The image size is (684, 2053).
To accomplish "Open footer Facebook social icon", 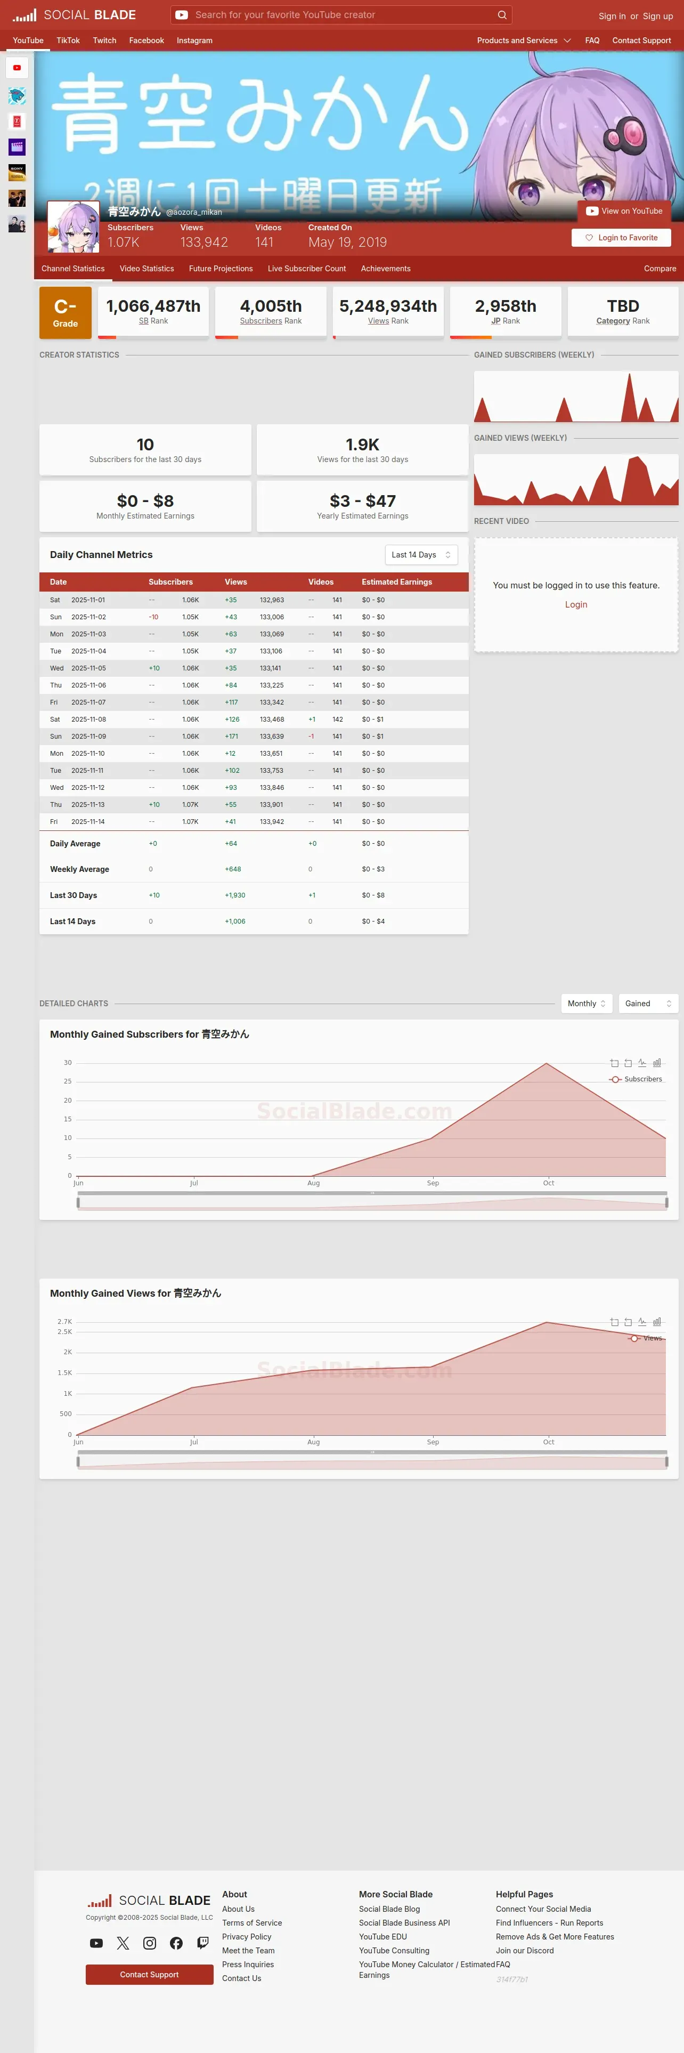I will (x=176, y=1943).
